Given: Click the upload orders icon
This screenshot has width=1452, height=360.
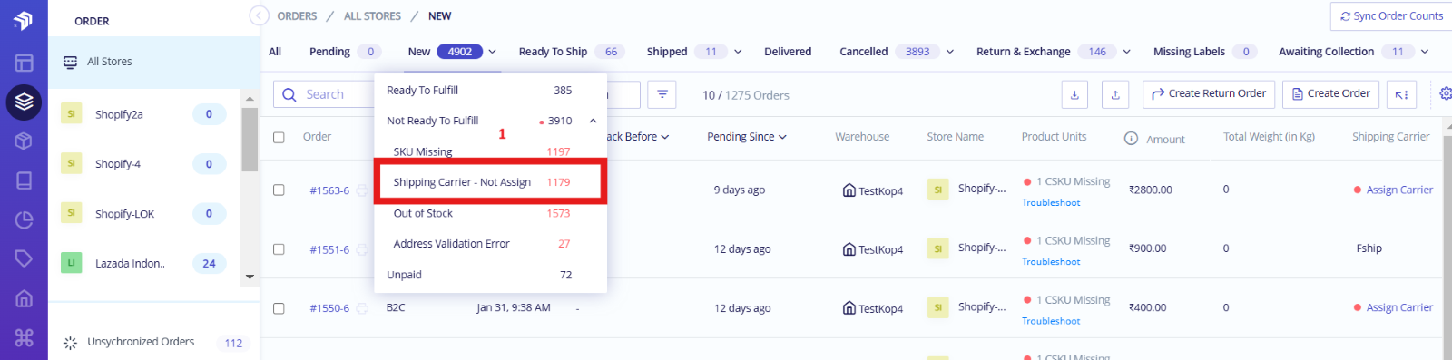Looking at the screenshot, I should [x=1115, y=94].
